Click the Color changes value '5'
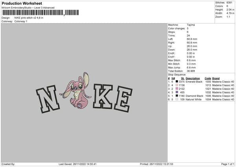236x167 pixels. pyautogui.click(x=188, y=28)
